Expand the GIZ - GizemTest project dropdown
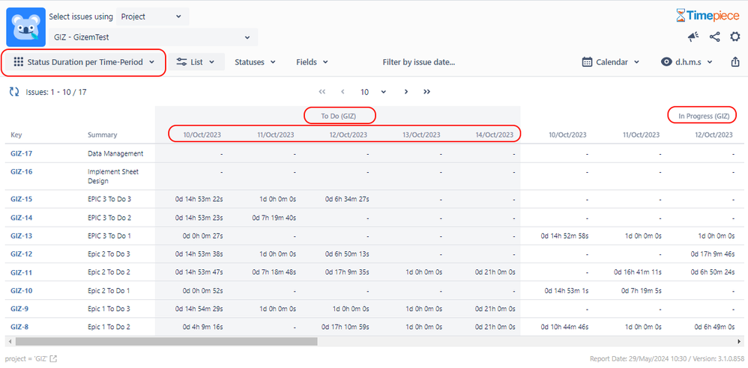 (x=153, y=37)
